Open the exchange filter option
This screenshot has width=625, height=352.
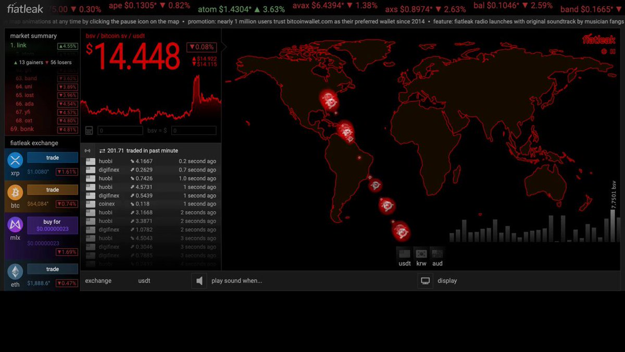coord(98,281)
